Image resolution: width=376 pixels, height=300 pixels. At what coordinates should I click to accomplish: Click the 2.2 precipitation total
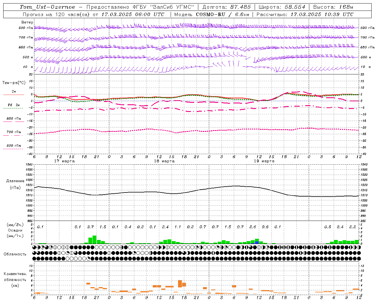coord(352,227)
